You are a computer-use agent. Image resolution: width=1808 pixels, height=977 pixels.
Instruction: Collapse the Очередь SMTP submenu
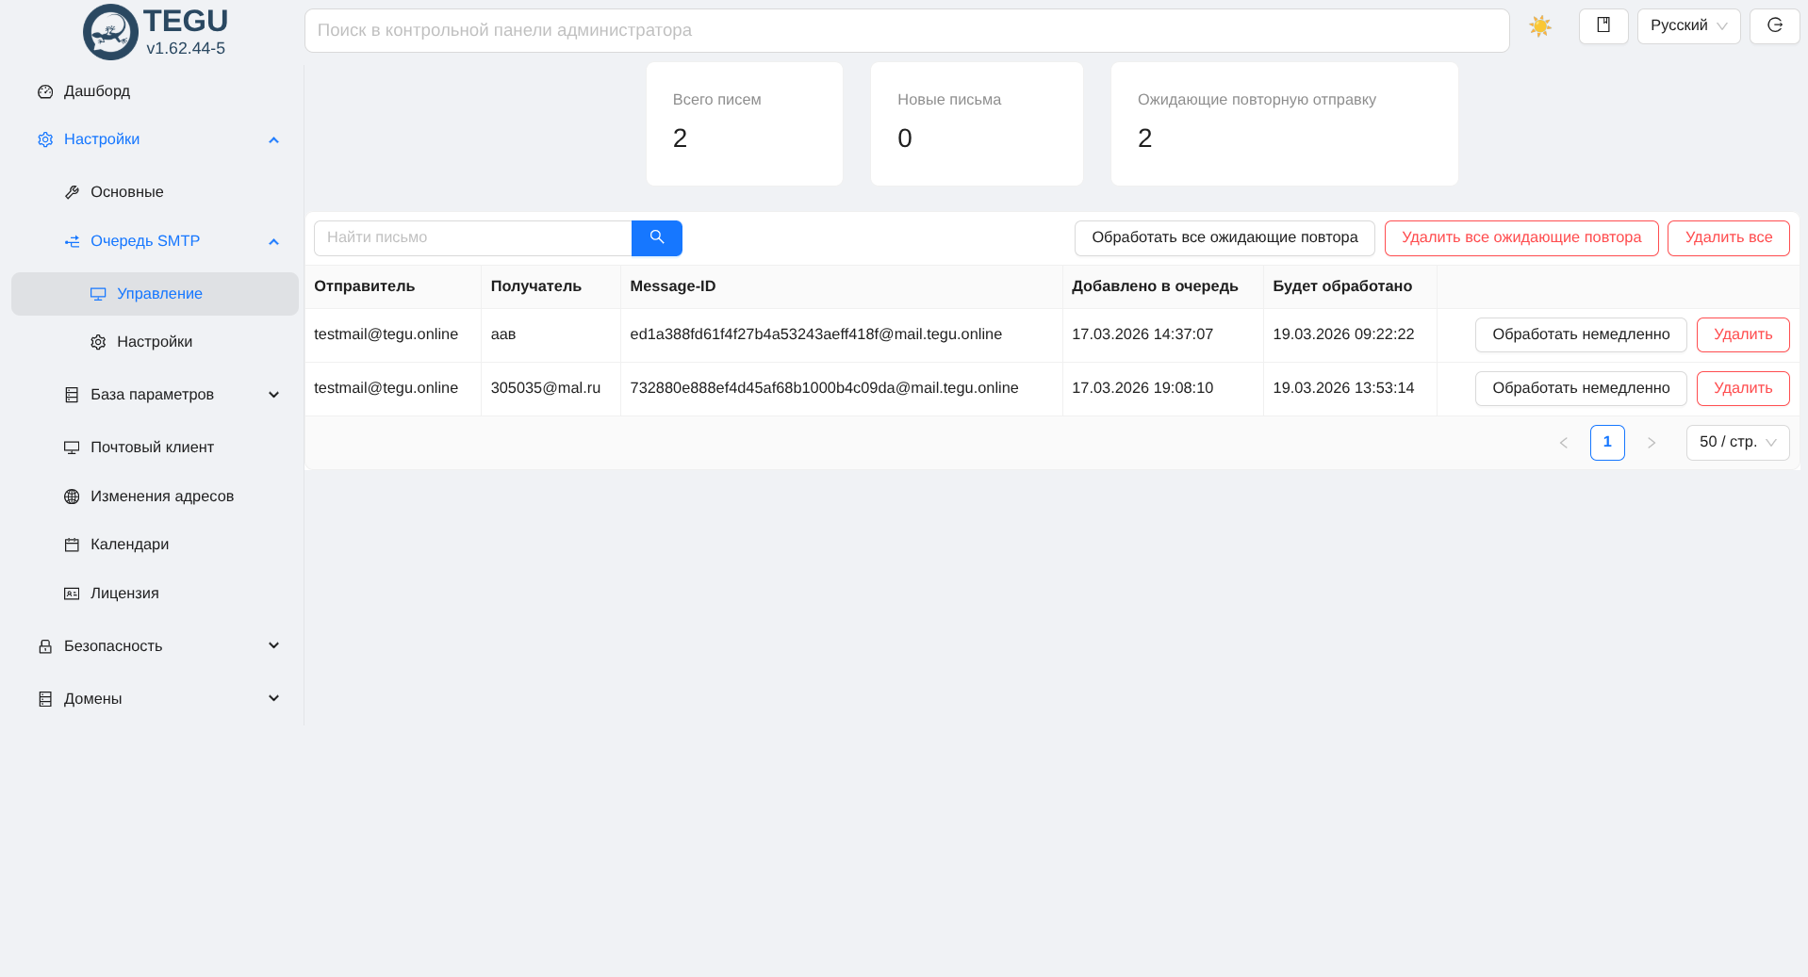(x=273, y=242)
